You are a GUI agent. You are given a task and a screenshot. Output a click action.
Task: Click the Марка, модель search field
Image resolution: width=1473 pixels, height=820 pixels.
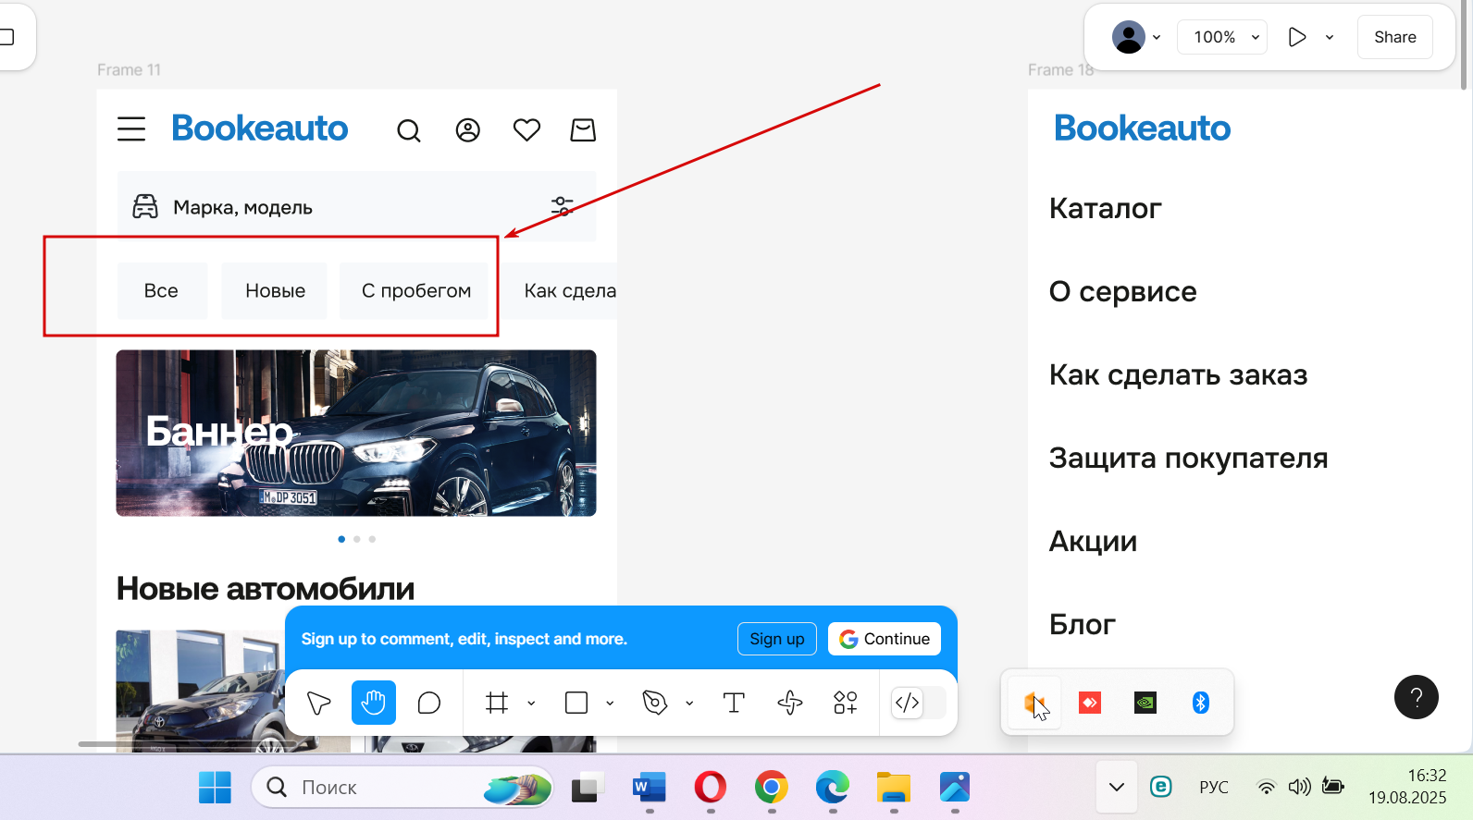(356, 206)
